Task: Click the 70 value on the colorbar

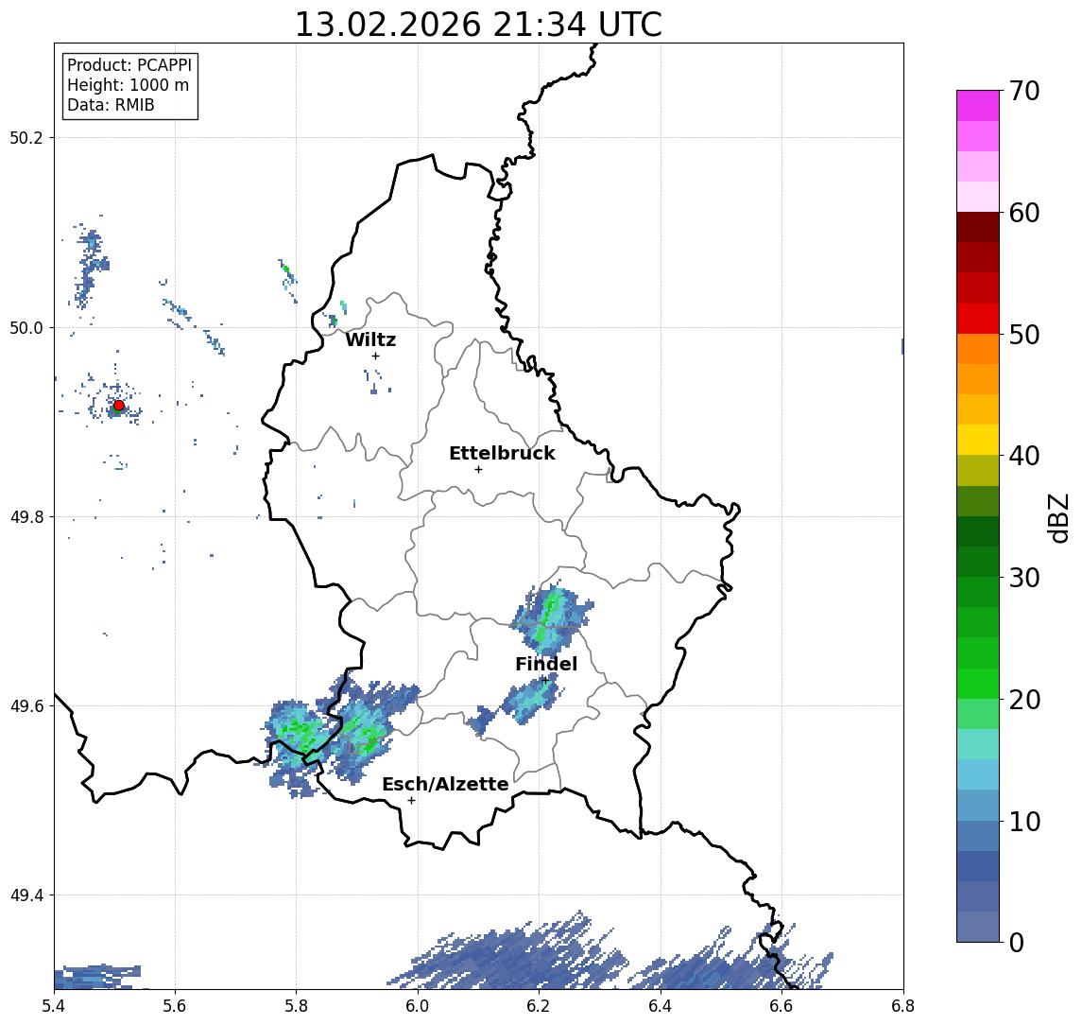Action: (x=1024, y=91)
